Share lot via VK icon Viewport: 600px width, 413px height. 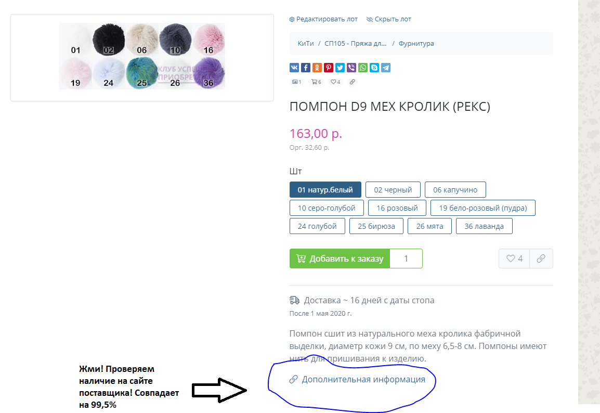pyautogui.click(x=294, y=68)
